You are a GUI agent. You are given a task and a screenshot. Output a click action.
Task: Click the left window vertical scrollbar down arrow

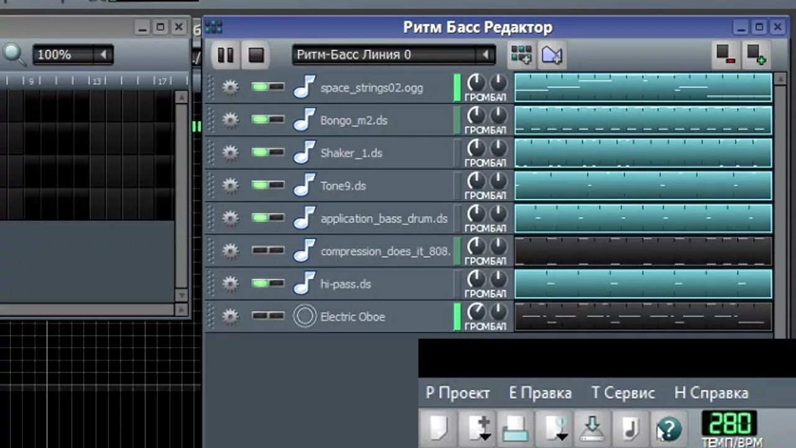(x=181, y=295)
